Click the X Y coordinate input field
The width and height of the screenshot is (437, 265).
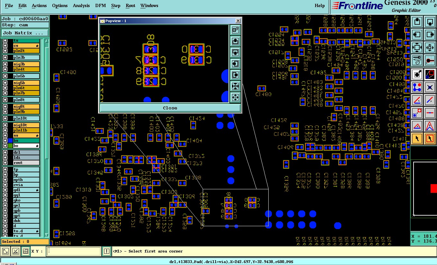[x=74, y=251]
